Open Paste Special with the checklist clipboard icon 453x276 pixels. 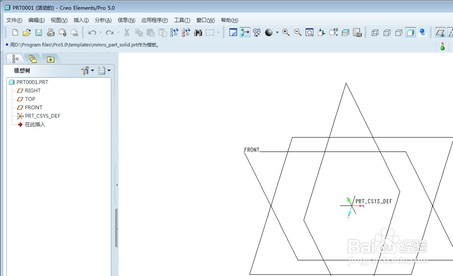(163, 33)
